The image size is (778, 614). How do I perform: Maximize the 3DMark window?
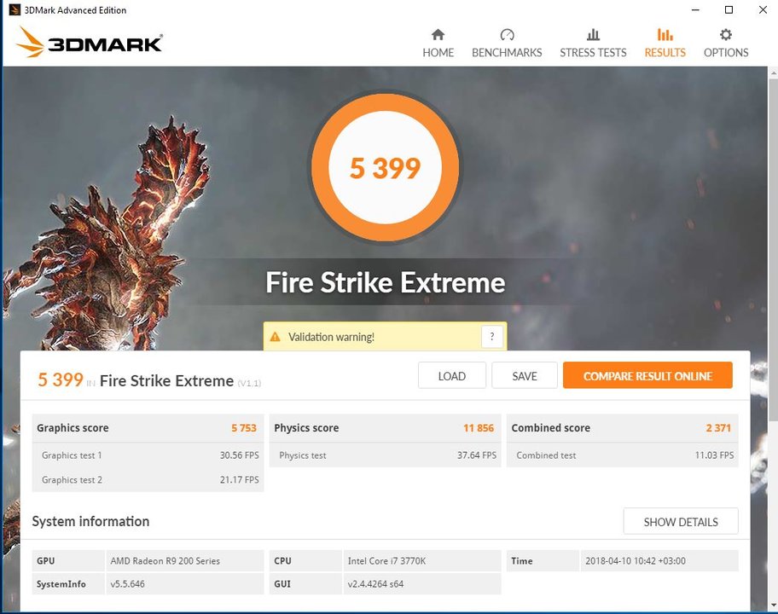click(729, 10)
